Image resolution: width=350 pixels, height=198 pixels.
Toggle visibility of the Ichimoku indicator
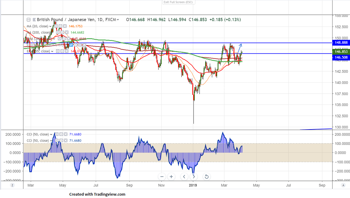tap(71, 45)
